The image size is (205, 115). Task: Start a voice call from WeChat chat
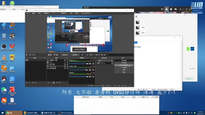[190, 68]
